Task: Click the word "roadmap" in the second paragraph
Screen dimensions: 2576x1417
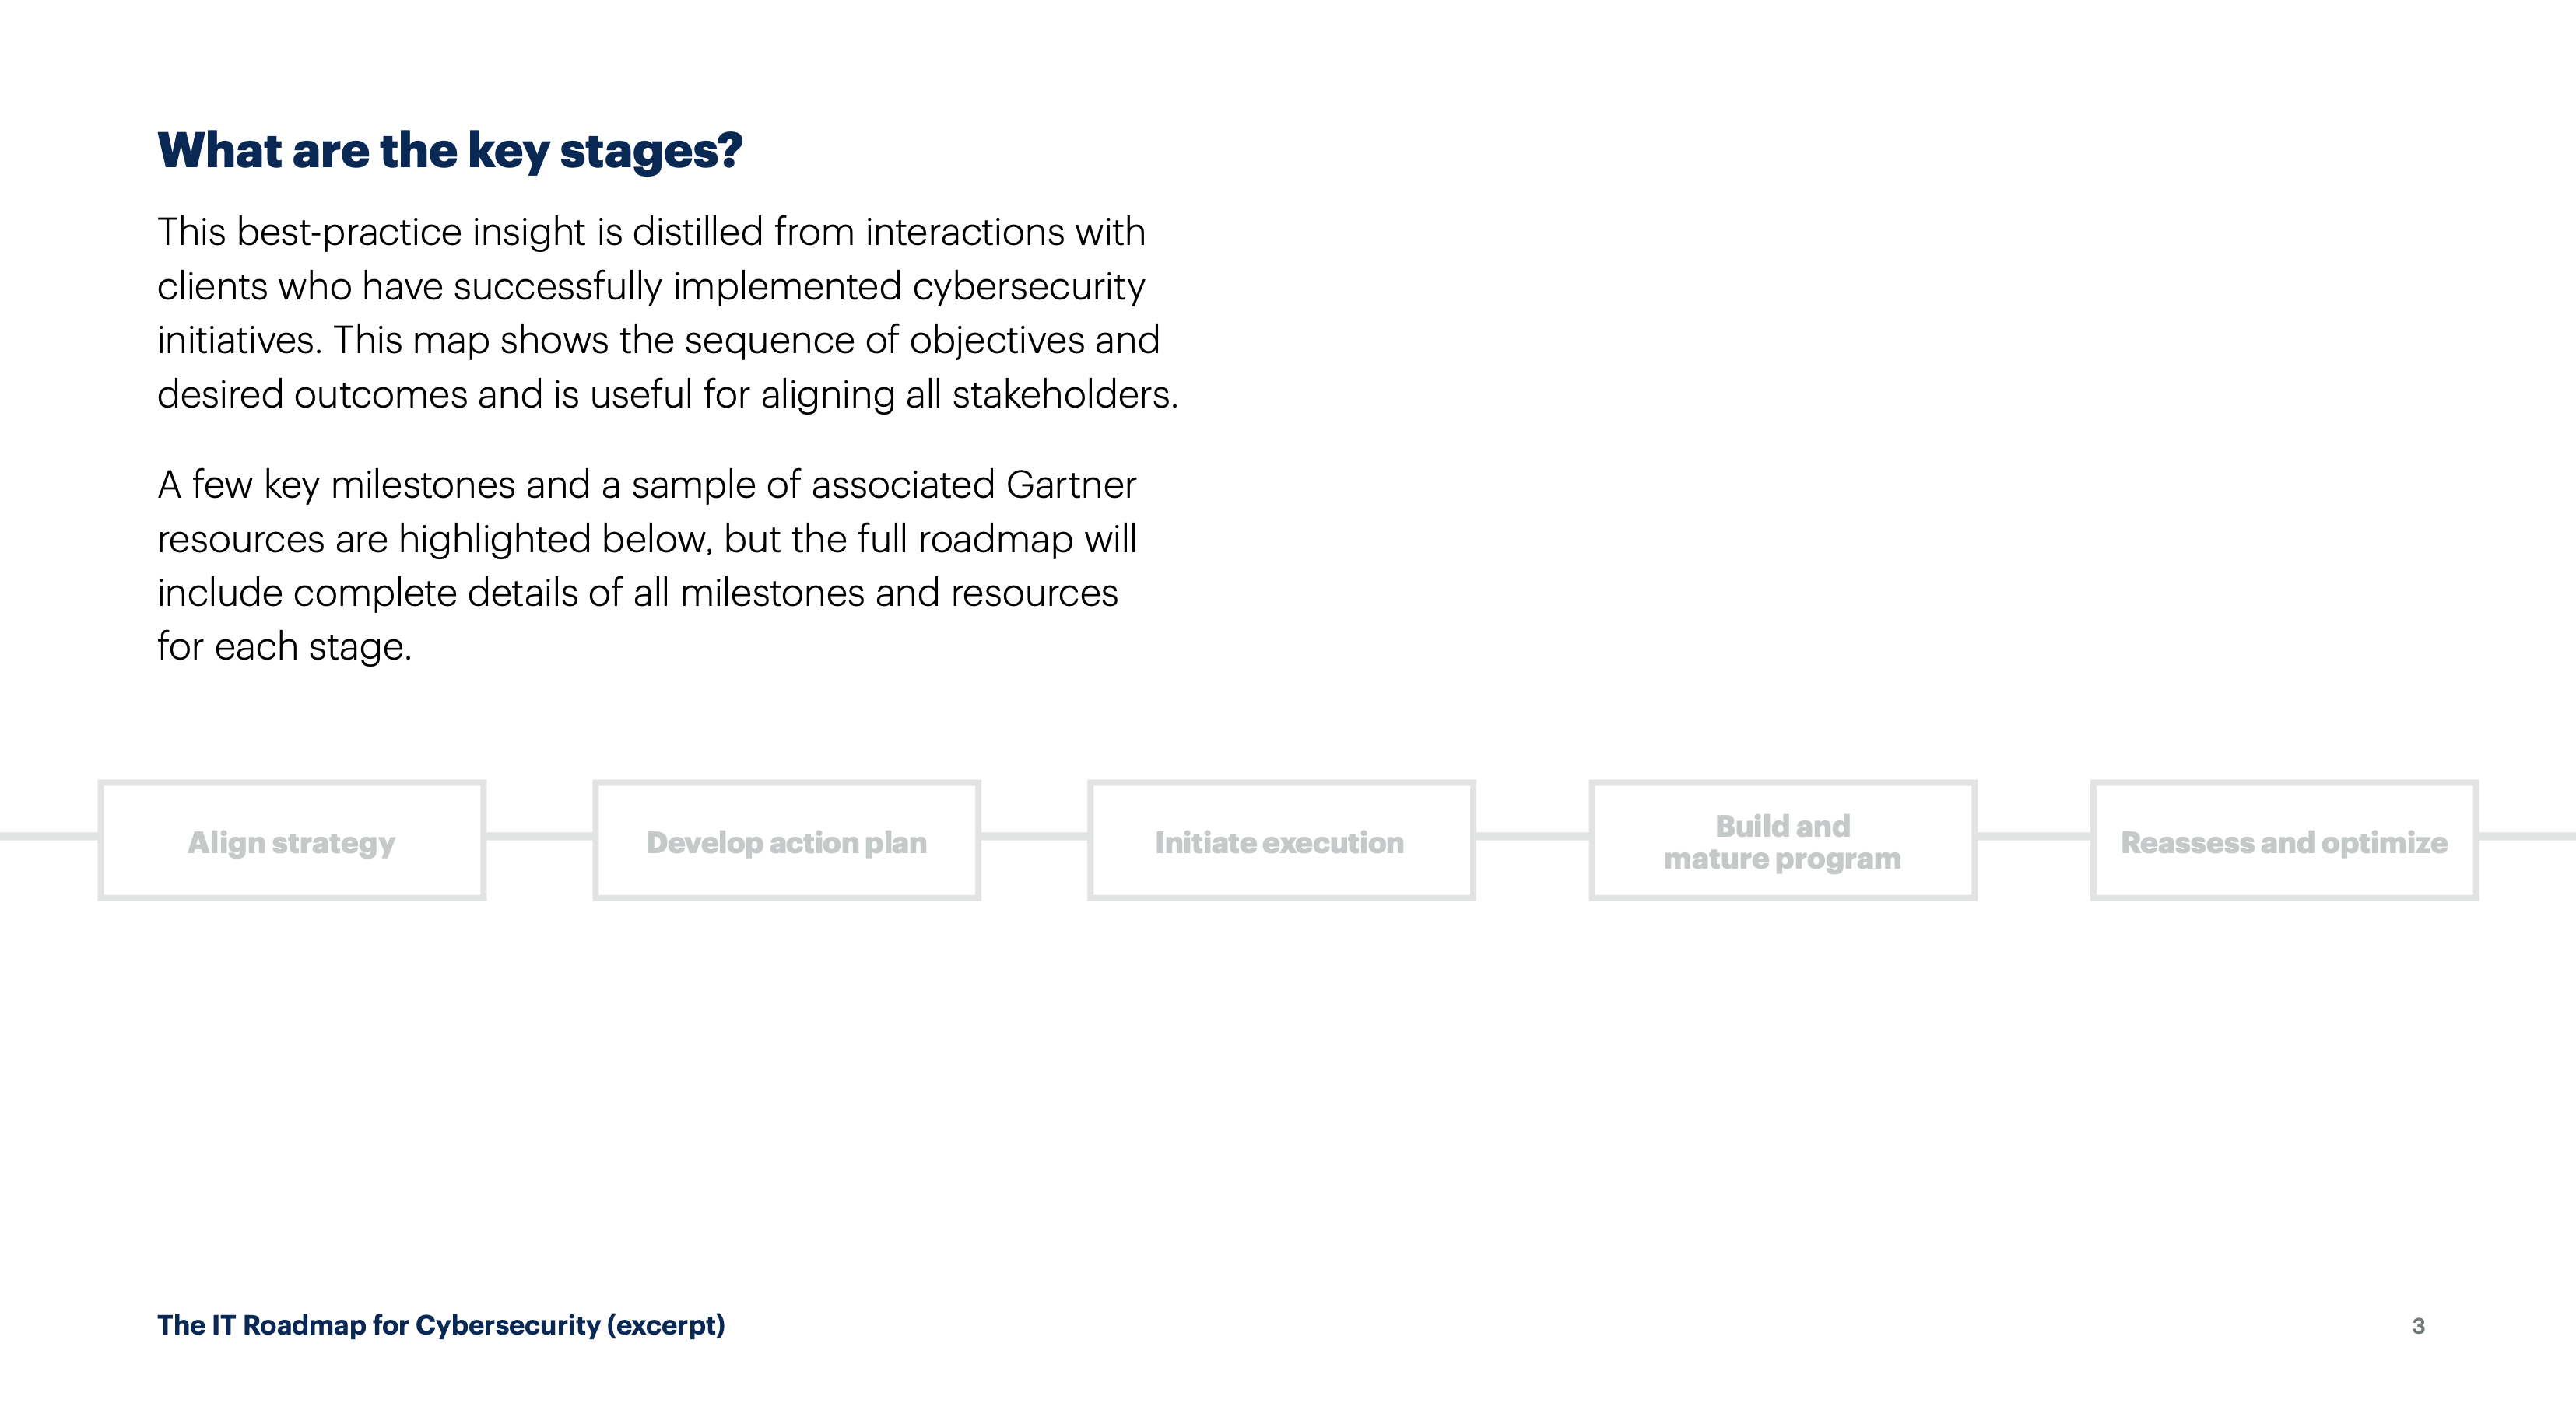Action: (x=995, y=539)
